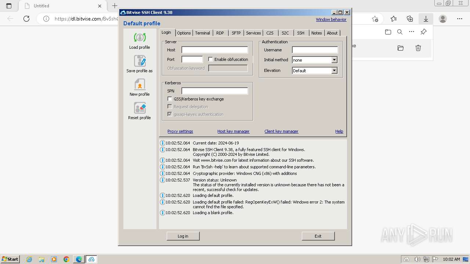Viewport: 470px width, 264px height.
Task: Add this page to favorites
Action: coord(375,19)
